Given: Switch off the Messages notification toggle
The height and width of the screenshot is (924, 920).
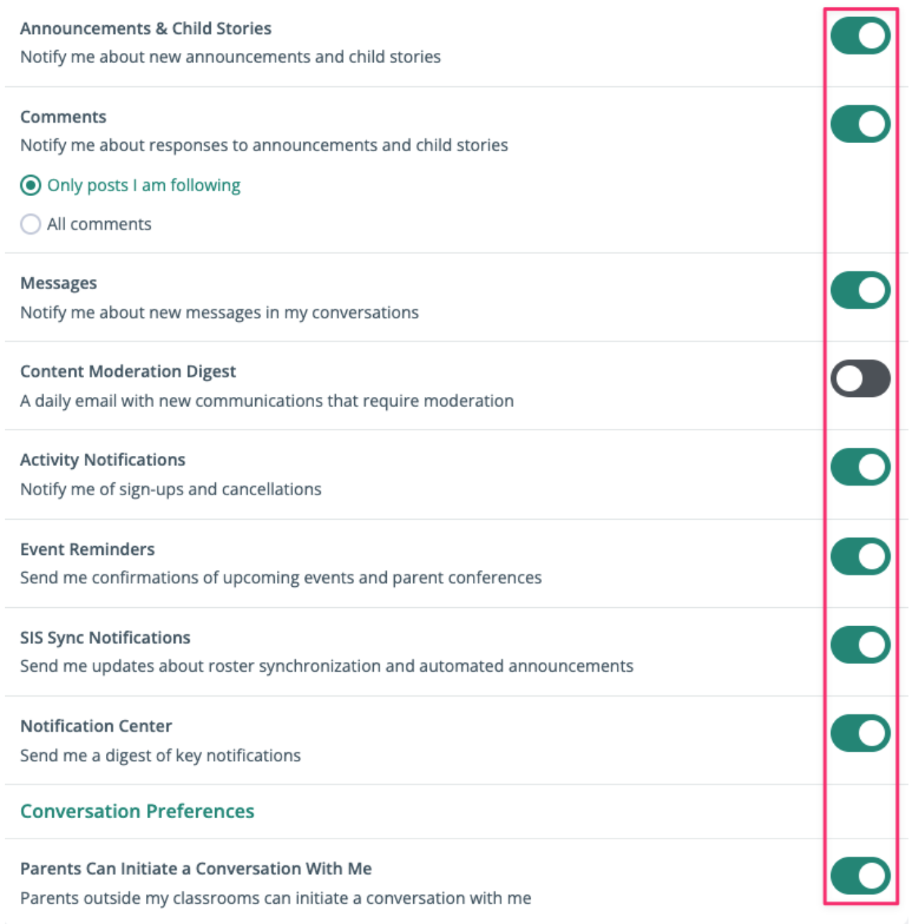Looking at the screenshot, I should coord(860,290).
